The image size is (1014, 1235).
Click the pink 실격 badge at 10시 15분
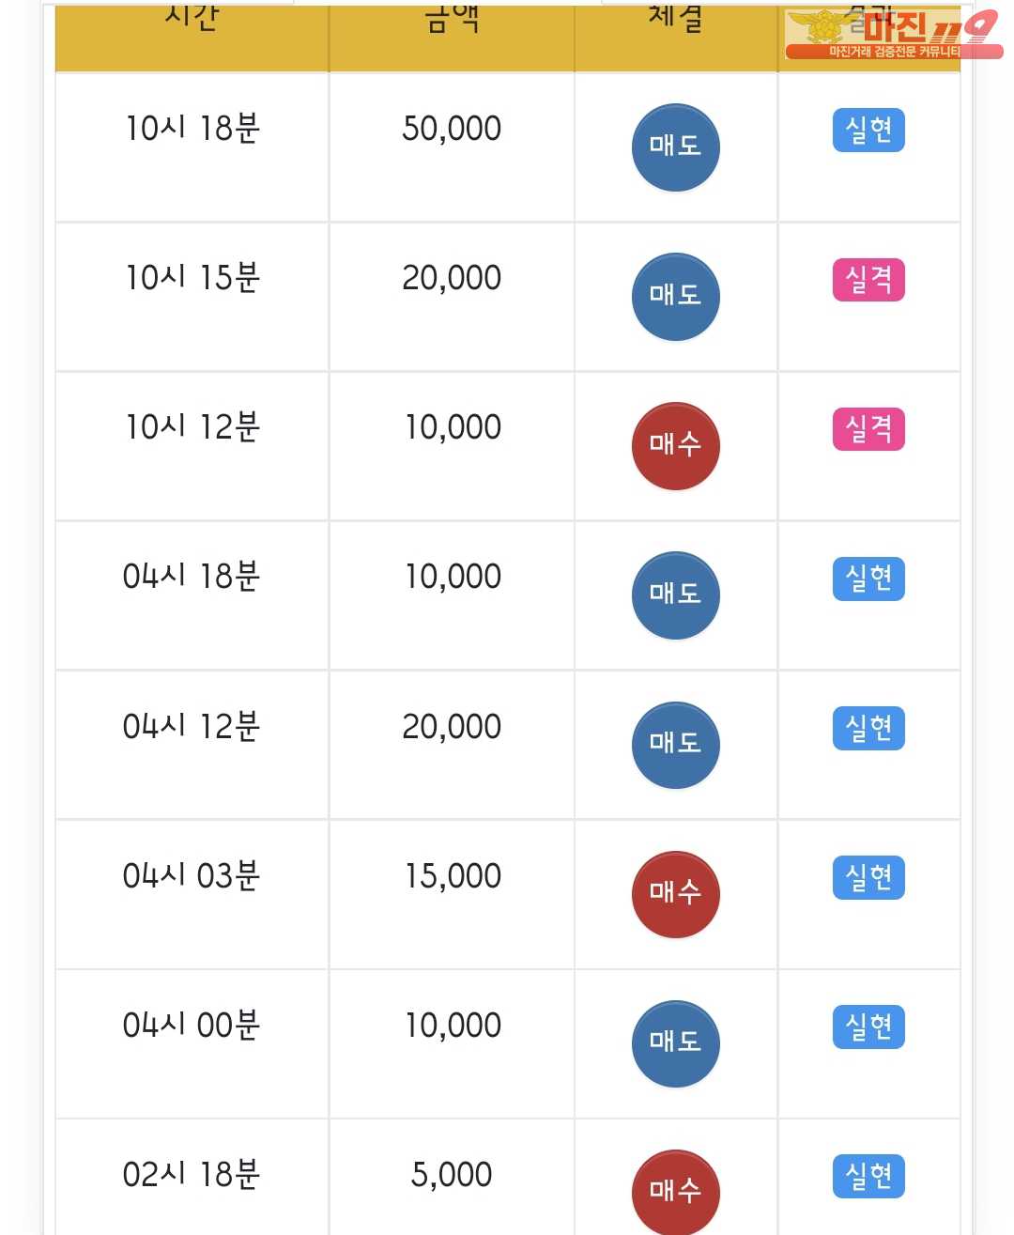868,279
